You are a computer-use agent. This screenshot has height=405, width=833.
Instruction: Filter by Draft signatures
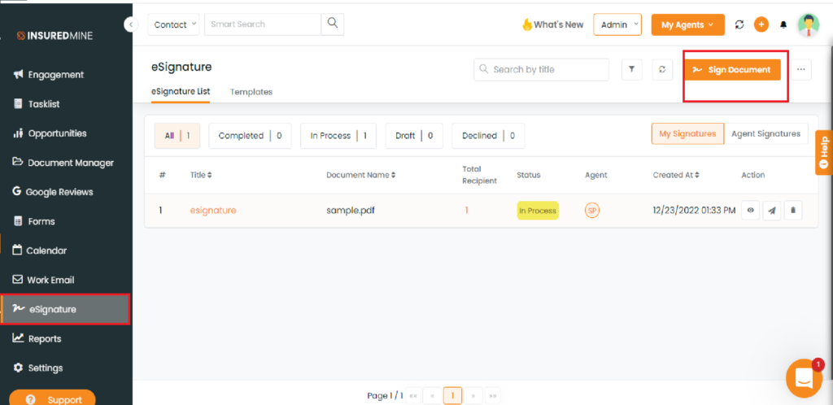click(414, 136)
